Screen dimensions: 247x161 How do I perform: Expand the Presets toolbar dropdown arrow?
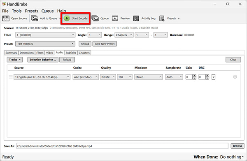pyautogui.click(x=179, y=18)
